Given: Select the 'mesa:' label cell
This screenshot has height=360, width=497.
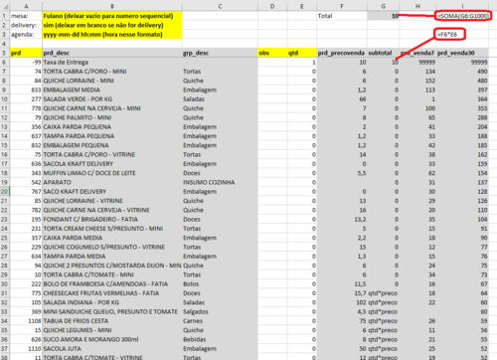Looking at the screenshot, I should (x=26, y=16).
